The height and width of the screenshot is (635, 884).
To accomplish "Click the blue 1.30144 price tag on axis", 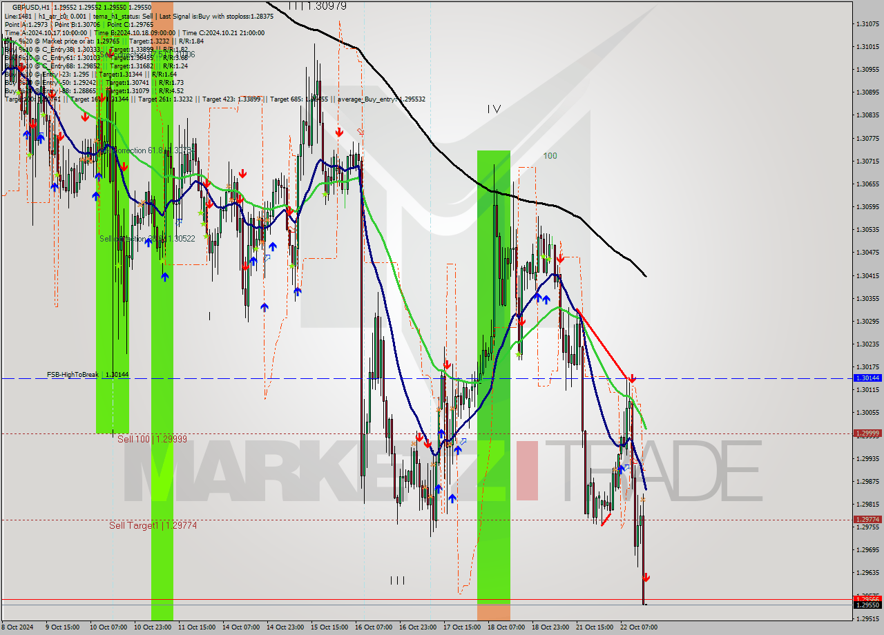I will [867, 378].
